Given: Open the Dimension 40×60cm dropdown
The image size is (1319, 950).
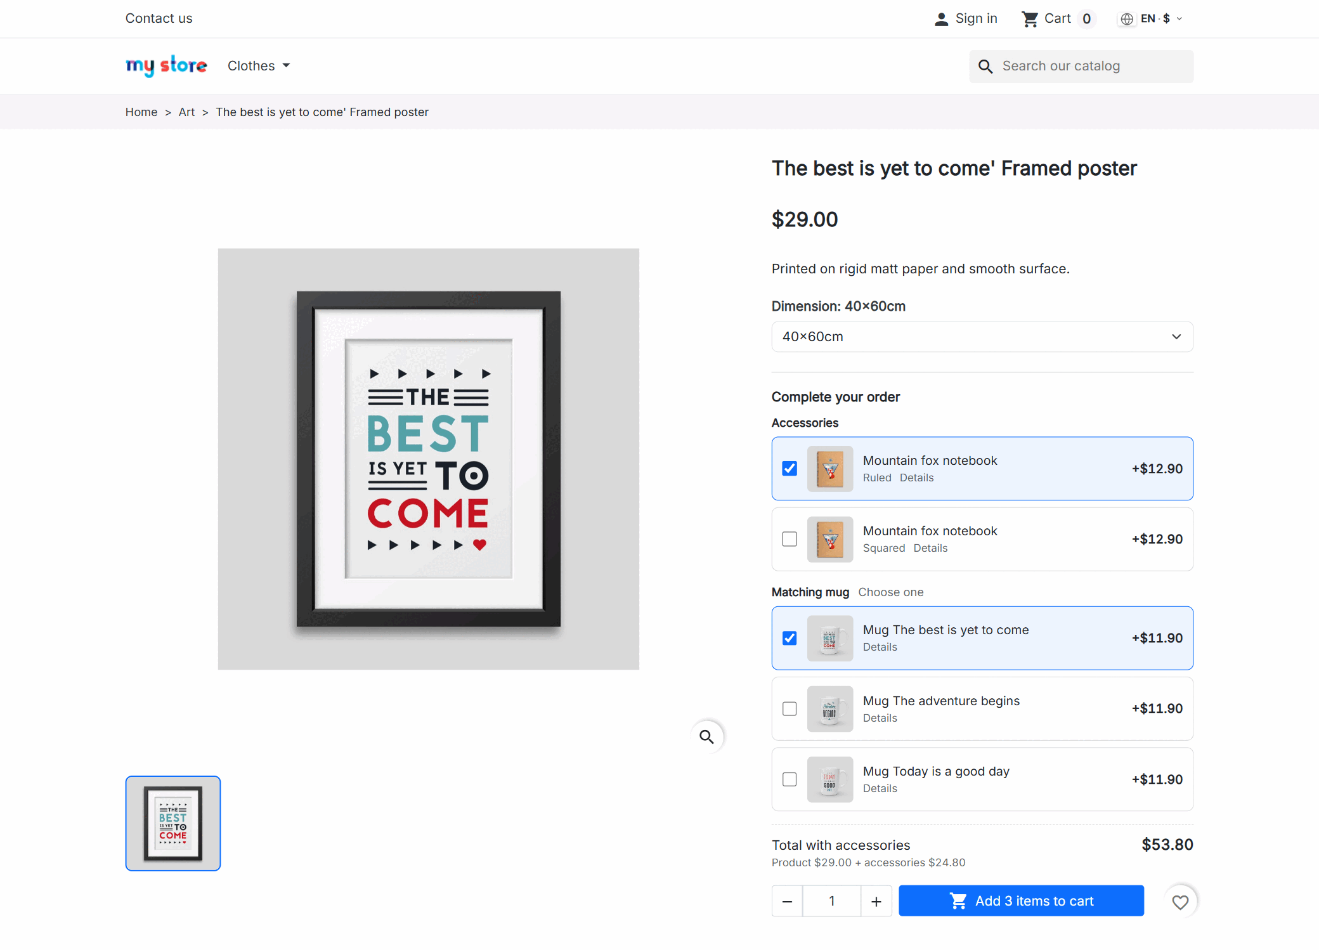Looking at the screenshot, I should click(x=982, y=337).
